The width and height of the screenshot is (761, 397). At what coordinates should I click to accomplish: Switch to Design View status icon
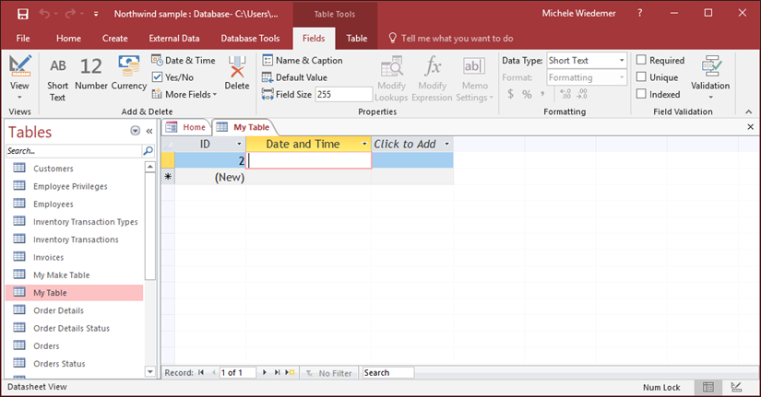(736, 387)
